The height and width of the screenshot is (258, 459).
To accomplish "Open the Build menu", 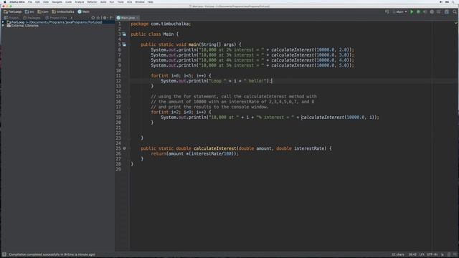I will click(103, 1).
